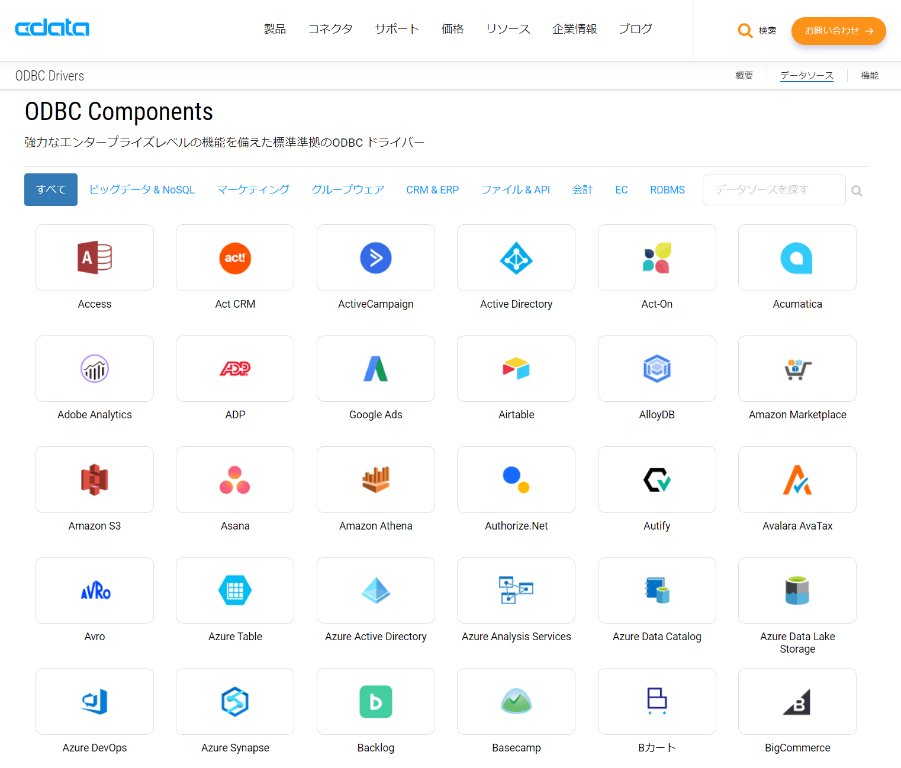This screenshot has width=901, height=768.
Task: Select the Act CRM icon
Action: click(x=235, y=258)
